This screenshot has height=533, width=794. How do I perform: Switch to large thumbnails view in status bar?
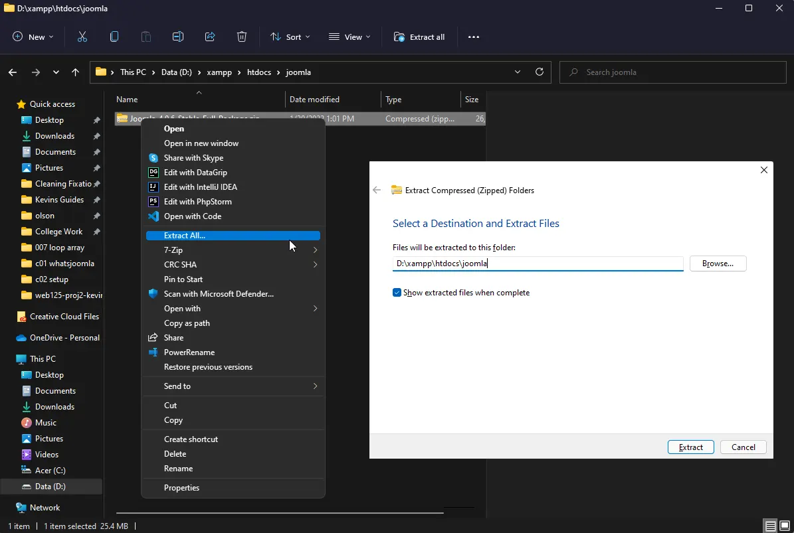point(785,526)
